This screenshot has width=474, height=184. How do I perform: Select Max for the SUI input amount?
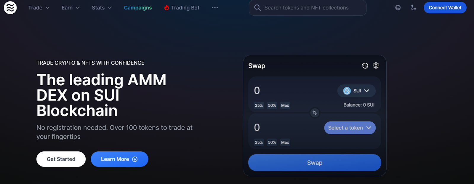tap(285, 105)
